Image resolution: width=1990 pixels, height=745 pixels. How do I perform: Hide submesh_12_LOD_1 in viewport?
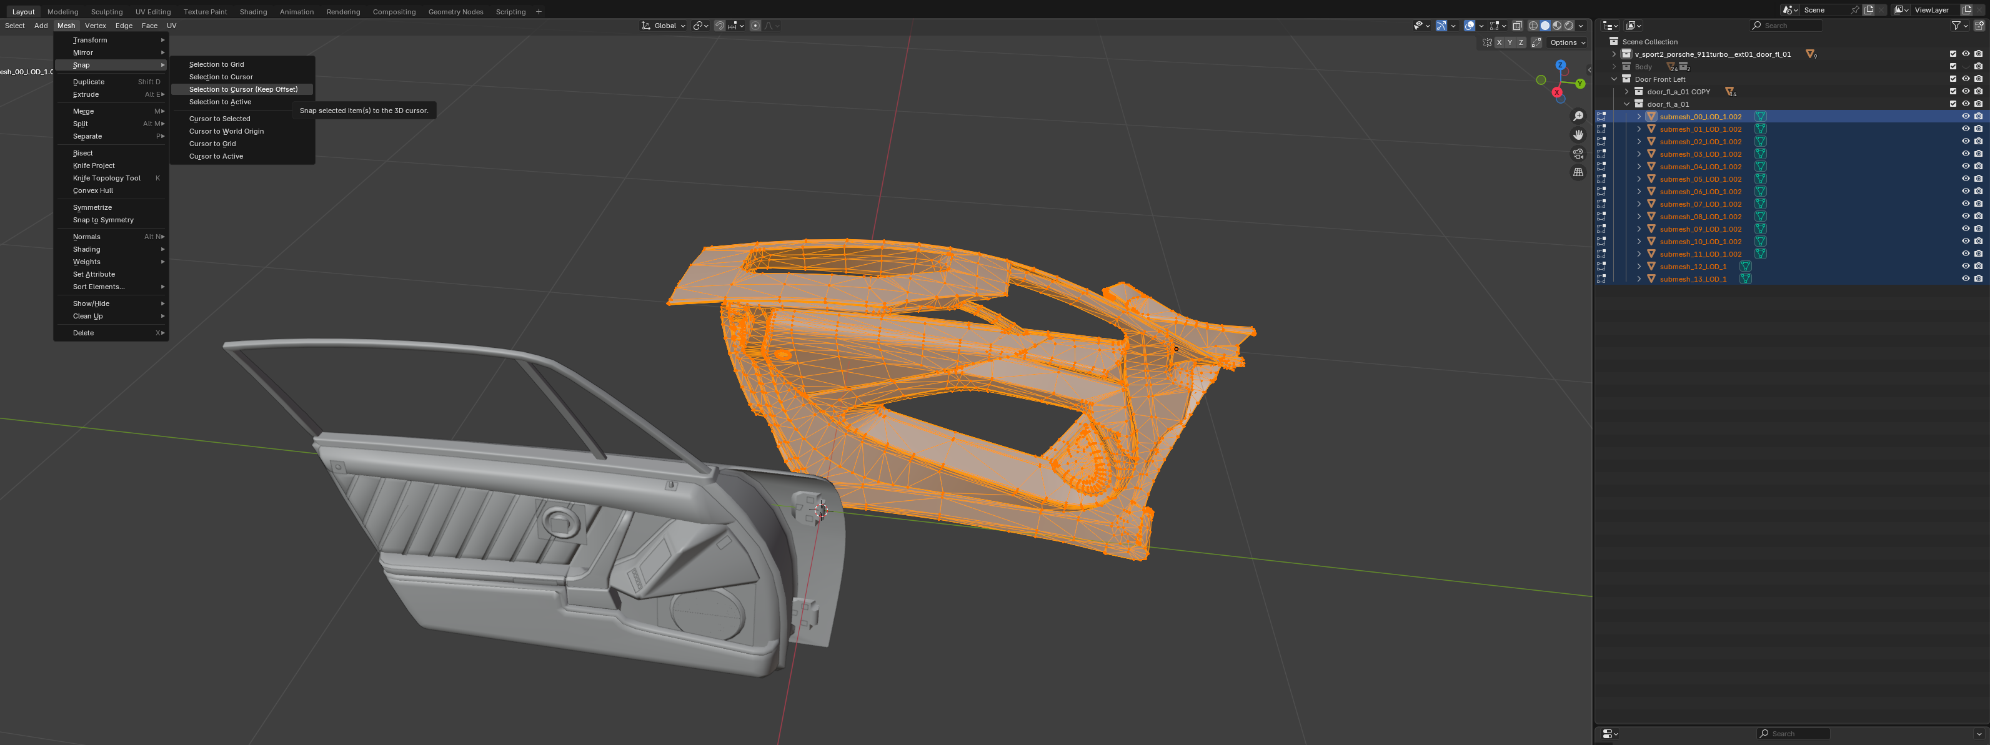(x=1965, y=267)
